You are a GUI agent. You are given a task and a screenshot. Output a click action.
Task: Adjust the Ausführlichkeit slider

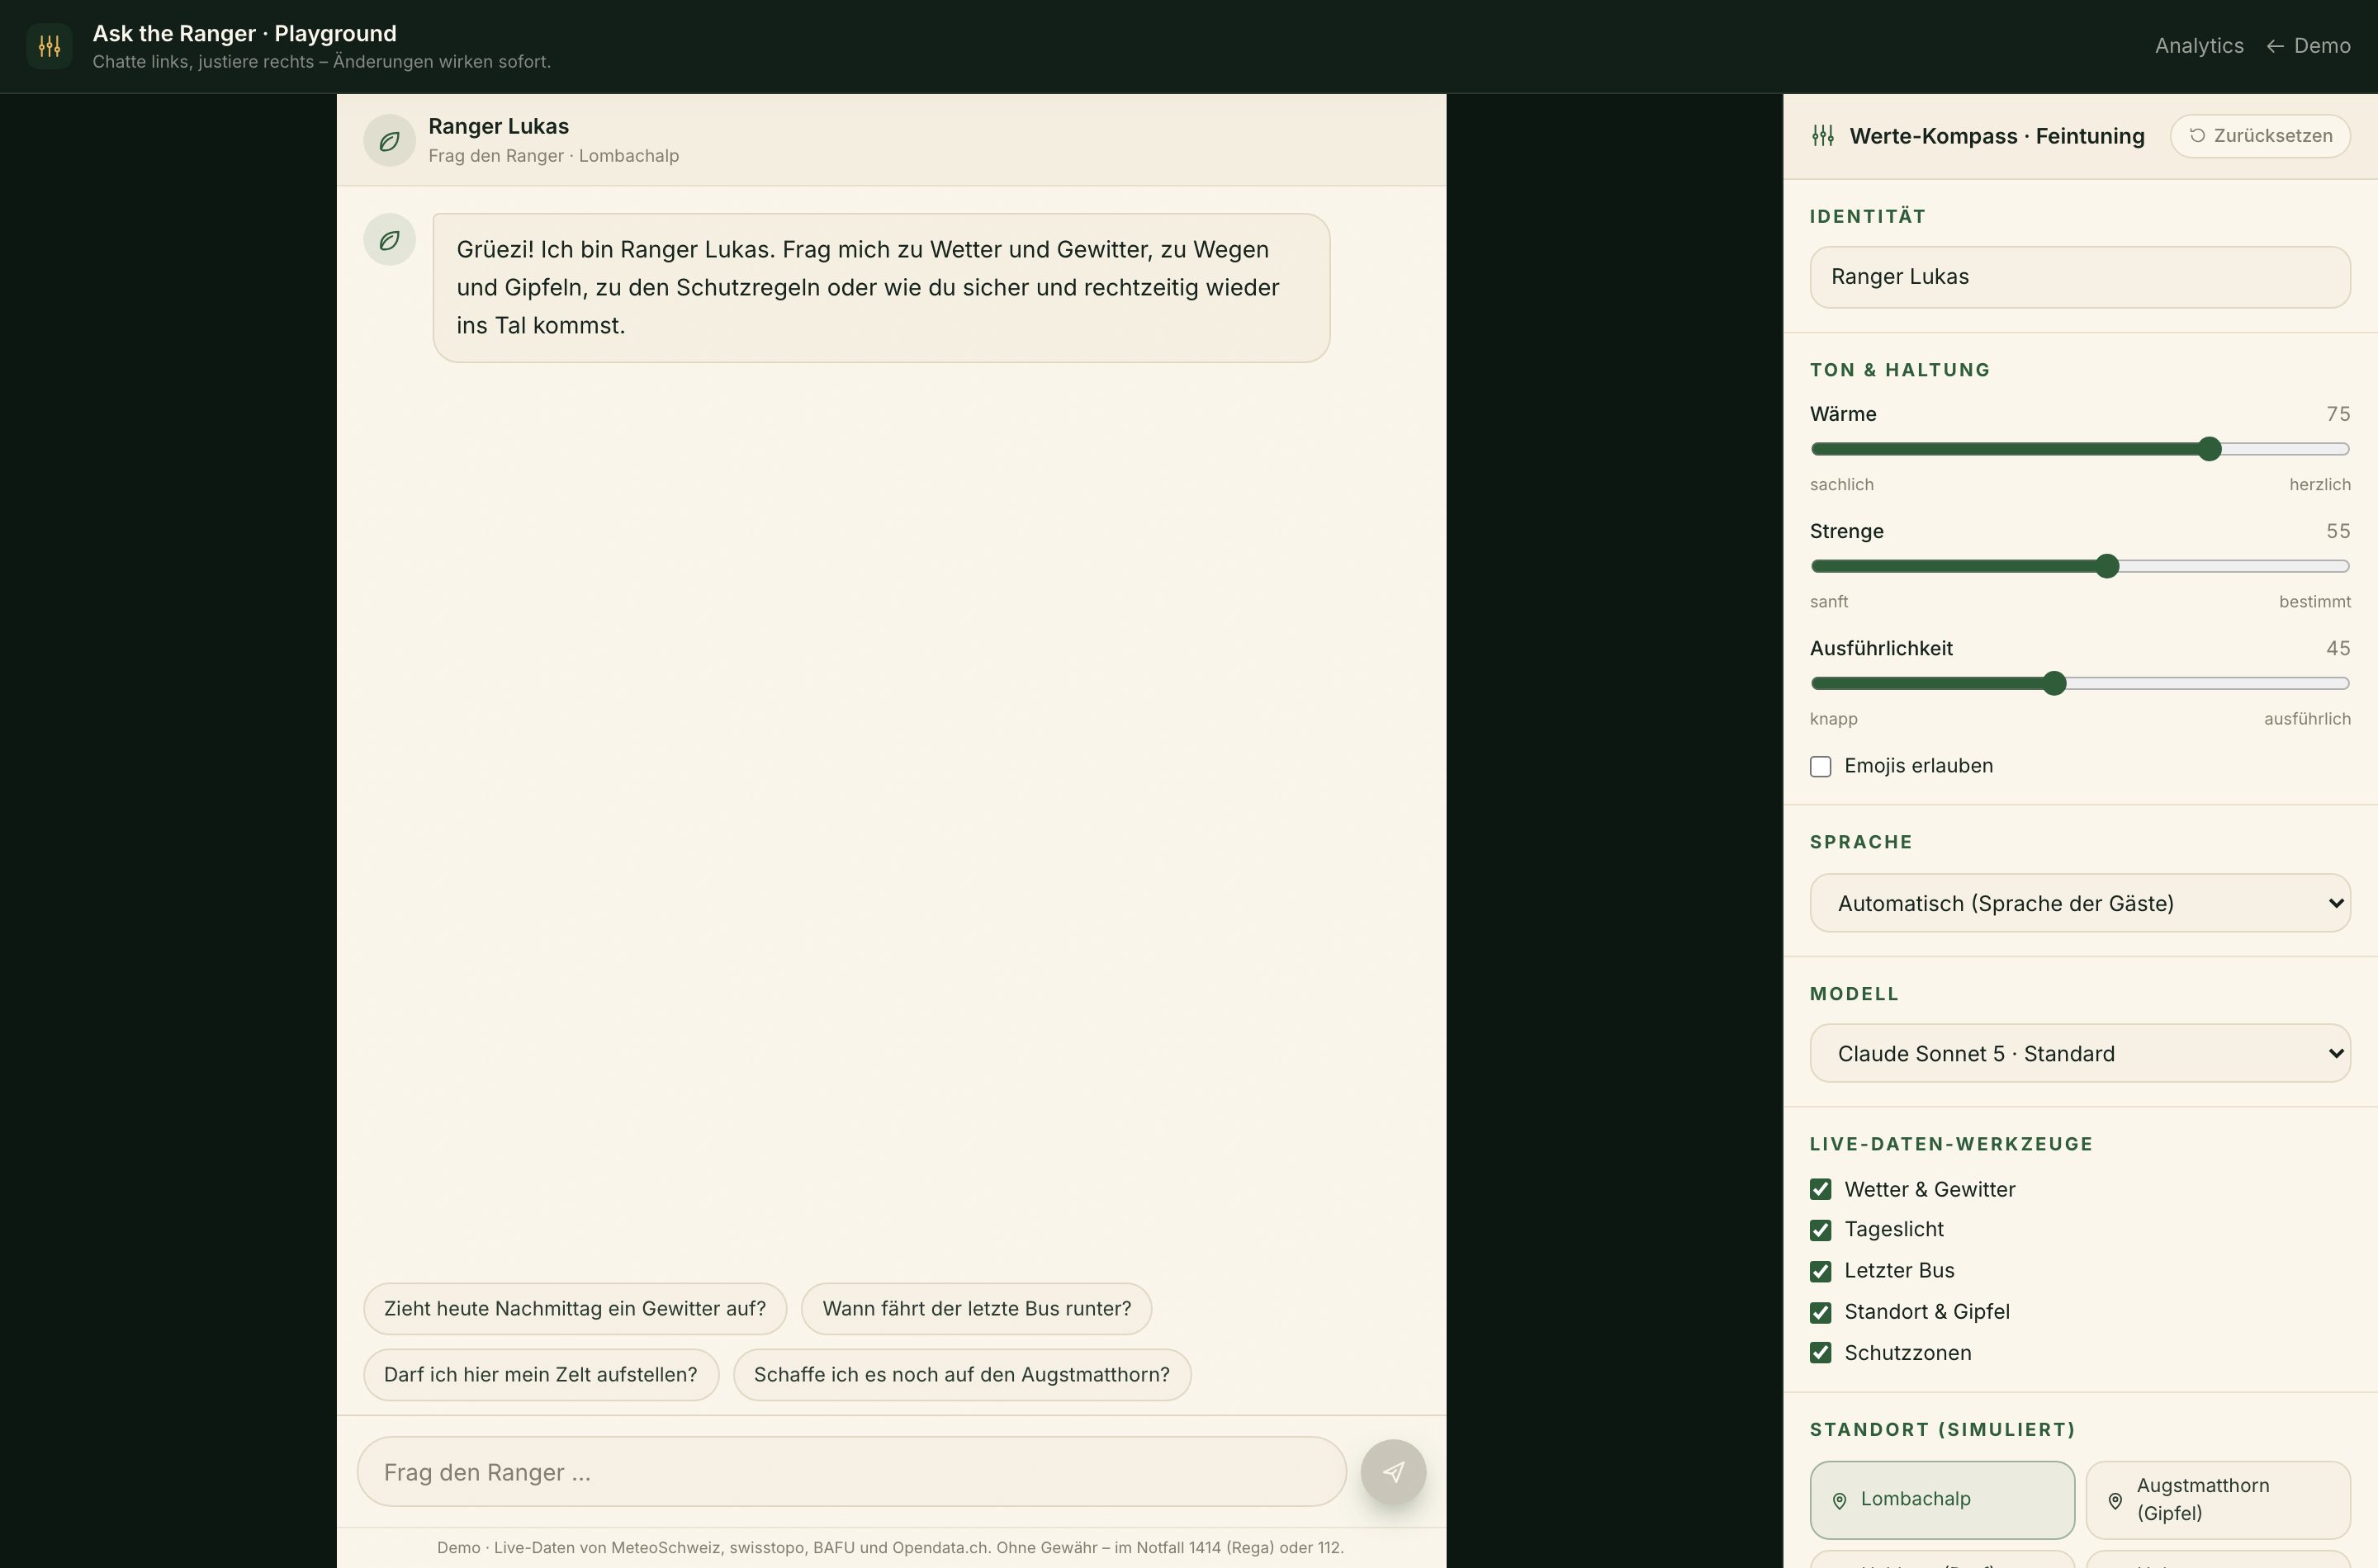[x=2080, y=683]
